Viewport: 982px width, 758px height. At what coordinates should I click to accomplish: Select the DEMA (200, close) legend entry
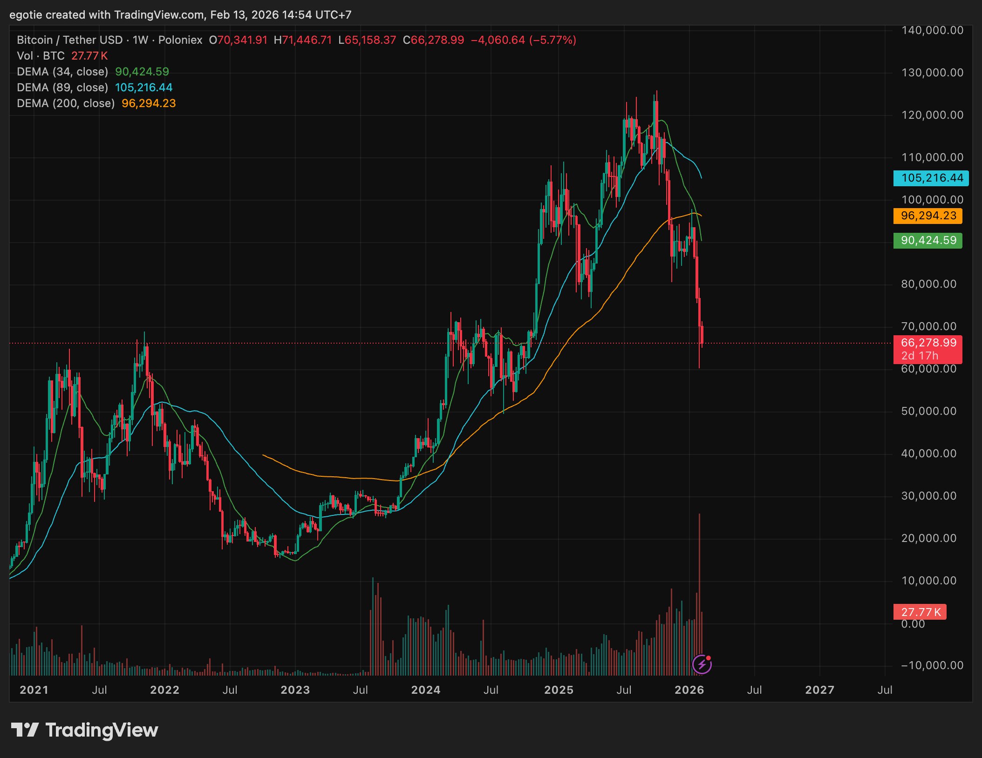pos(66,103)
